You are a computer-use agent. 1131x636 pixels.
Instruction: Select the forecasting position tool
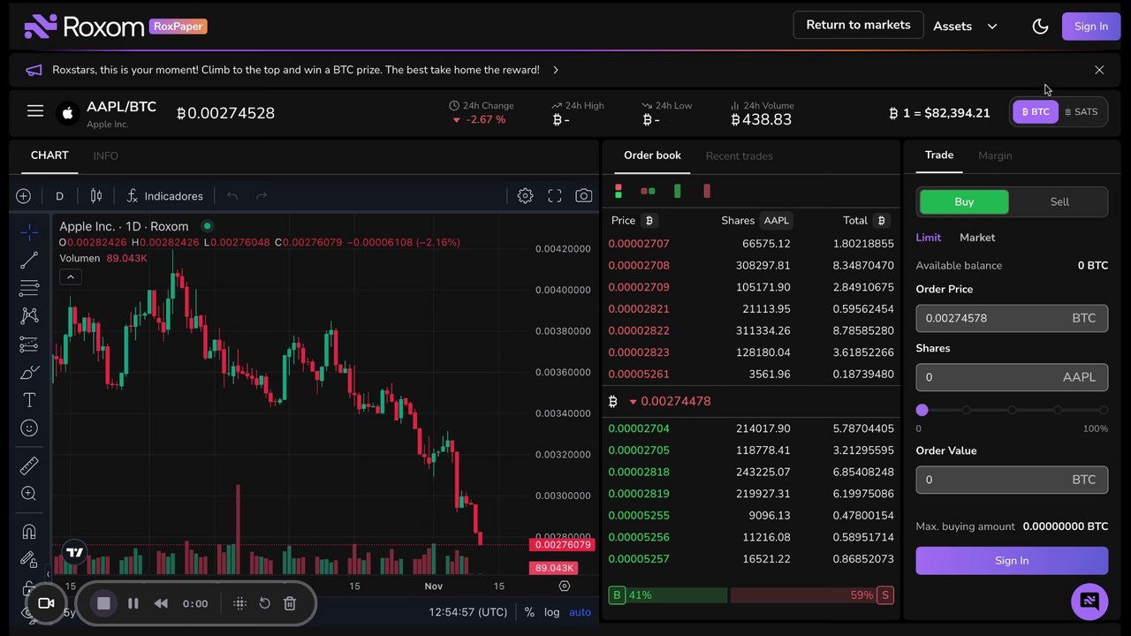coord(29,344)
